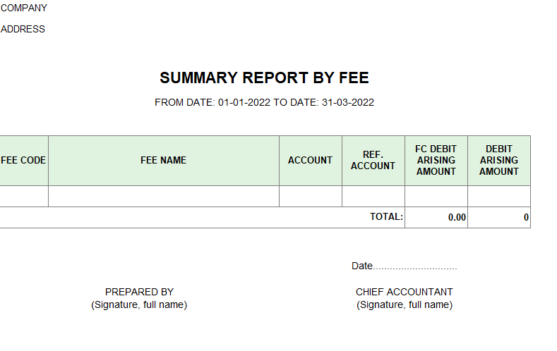Click the empty FC DEBIT ARISING AMOUNT cell

point(436,196)
